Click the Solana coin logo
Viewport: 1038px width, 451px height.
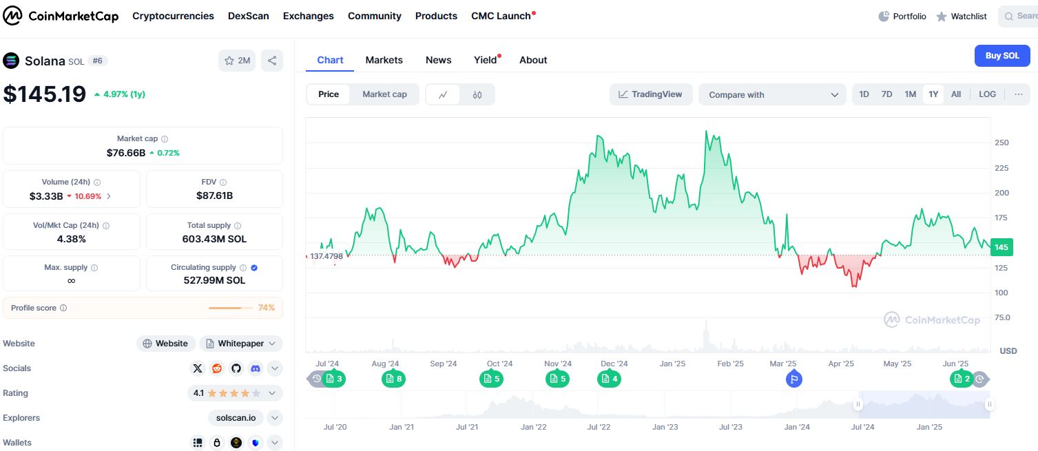(11, 61)
